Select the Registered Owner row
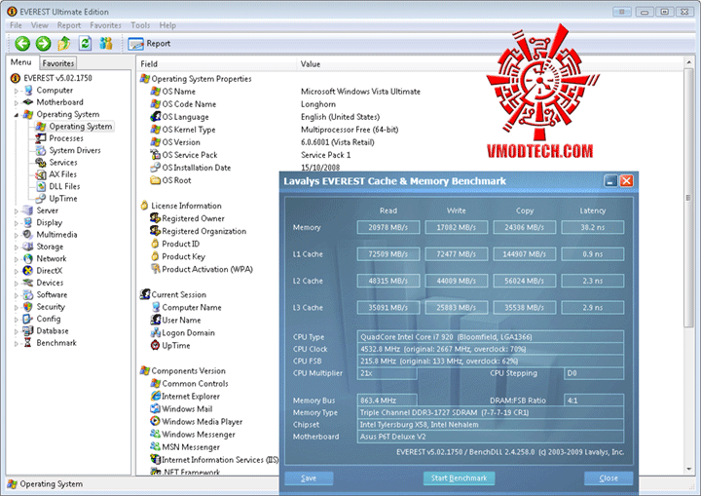 193,218
